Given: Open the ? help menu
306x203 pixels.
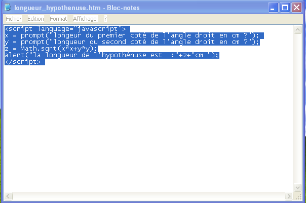Looking at the screenshot, I should click(x=105, y=19).
